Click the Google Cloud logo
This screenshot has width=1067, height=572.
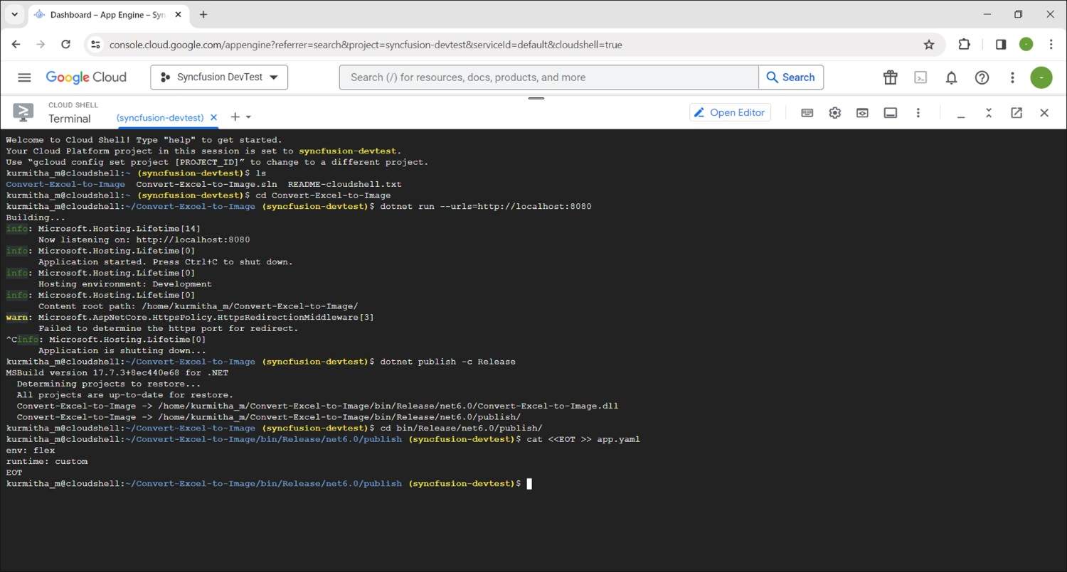click(86, 77)
